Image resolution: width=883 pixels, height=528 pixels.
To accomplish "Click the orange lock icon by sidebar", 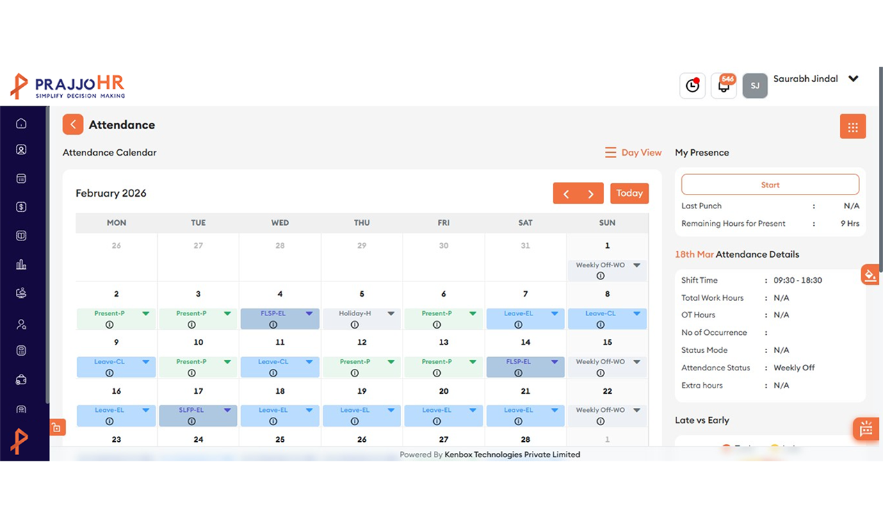I will pos(57,427).
